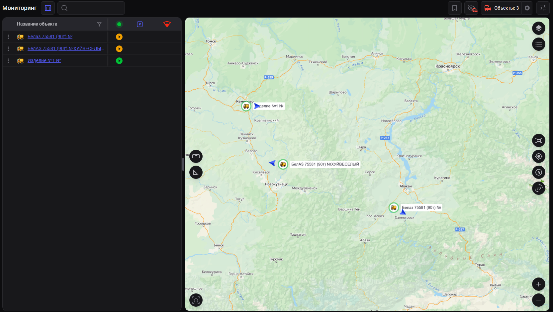Open the map legend list button
The width and height of the screenshot is (553, 312).
pyautogui.click(x=538, y=44)
